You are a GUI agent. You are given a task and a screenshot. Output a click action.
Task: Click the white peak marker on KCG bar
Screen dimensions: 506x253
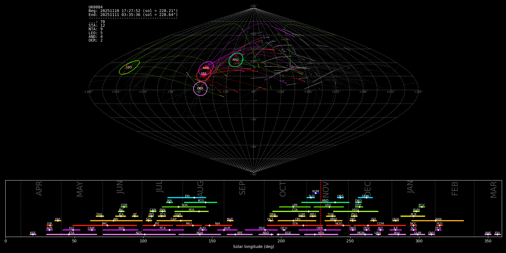click(x=205, y=202)
